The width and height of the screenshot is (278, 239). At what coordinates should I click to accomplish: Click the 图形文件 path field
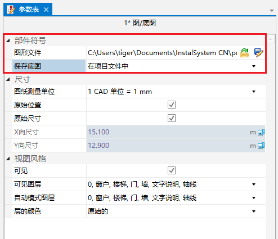(x=163, y=53)
